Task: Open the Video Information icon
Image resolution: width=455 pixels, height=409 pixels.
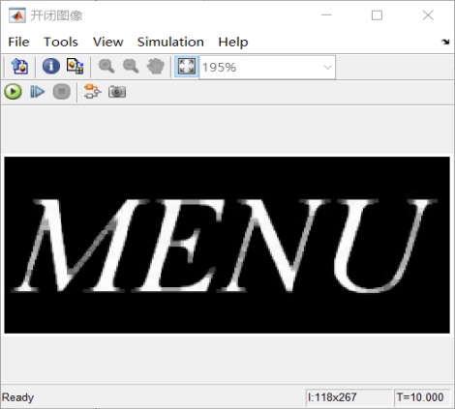Action: click(x=51, y=67)
